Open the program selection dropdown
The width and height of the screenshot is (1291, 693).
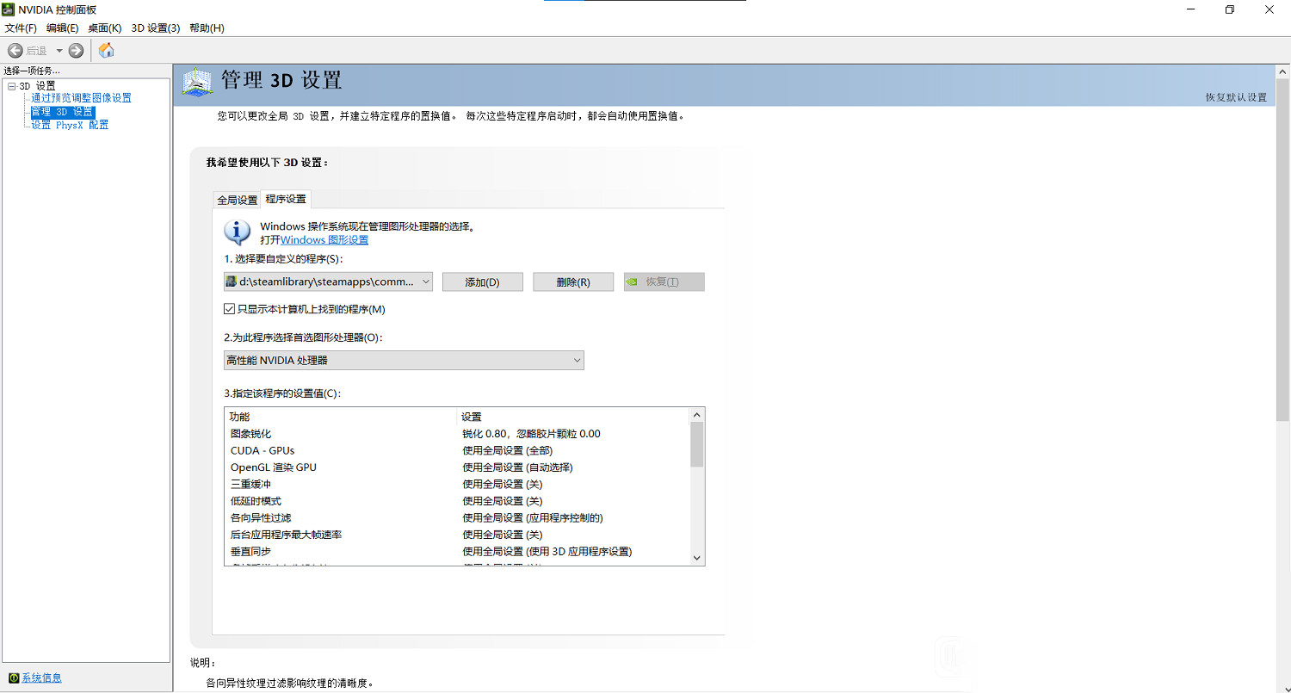click(x=423, y=282)
